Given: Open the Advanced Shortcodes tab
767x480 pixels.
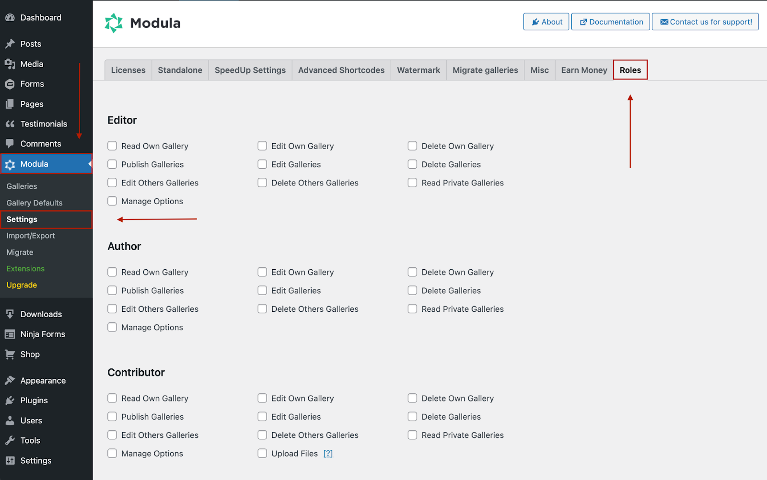Looking at the screenshot, I should tap(341, 70).
